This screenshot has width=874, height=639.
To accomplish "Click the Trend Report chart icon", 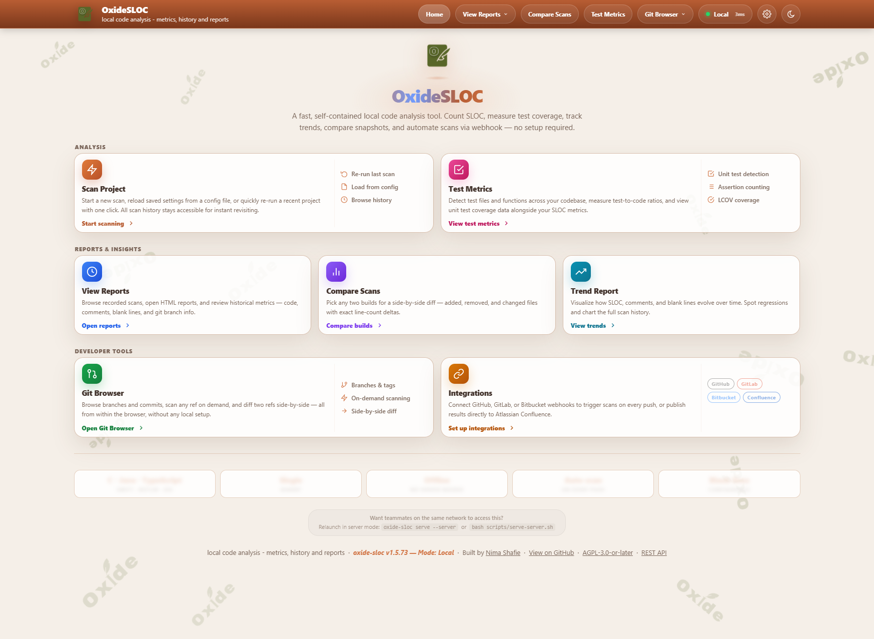I will coord(581,272).
